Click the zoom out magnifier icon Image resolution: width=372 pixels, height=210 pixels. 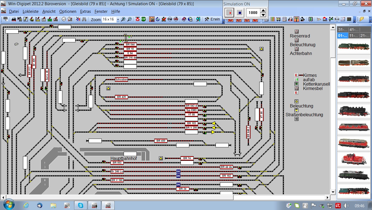129,19
